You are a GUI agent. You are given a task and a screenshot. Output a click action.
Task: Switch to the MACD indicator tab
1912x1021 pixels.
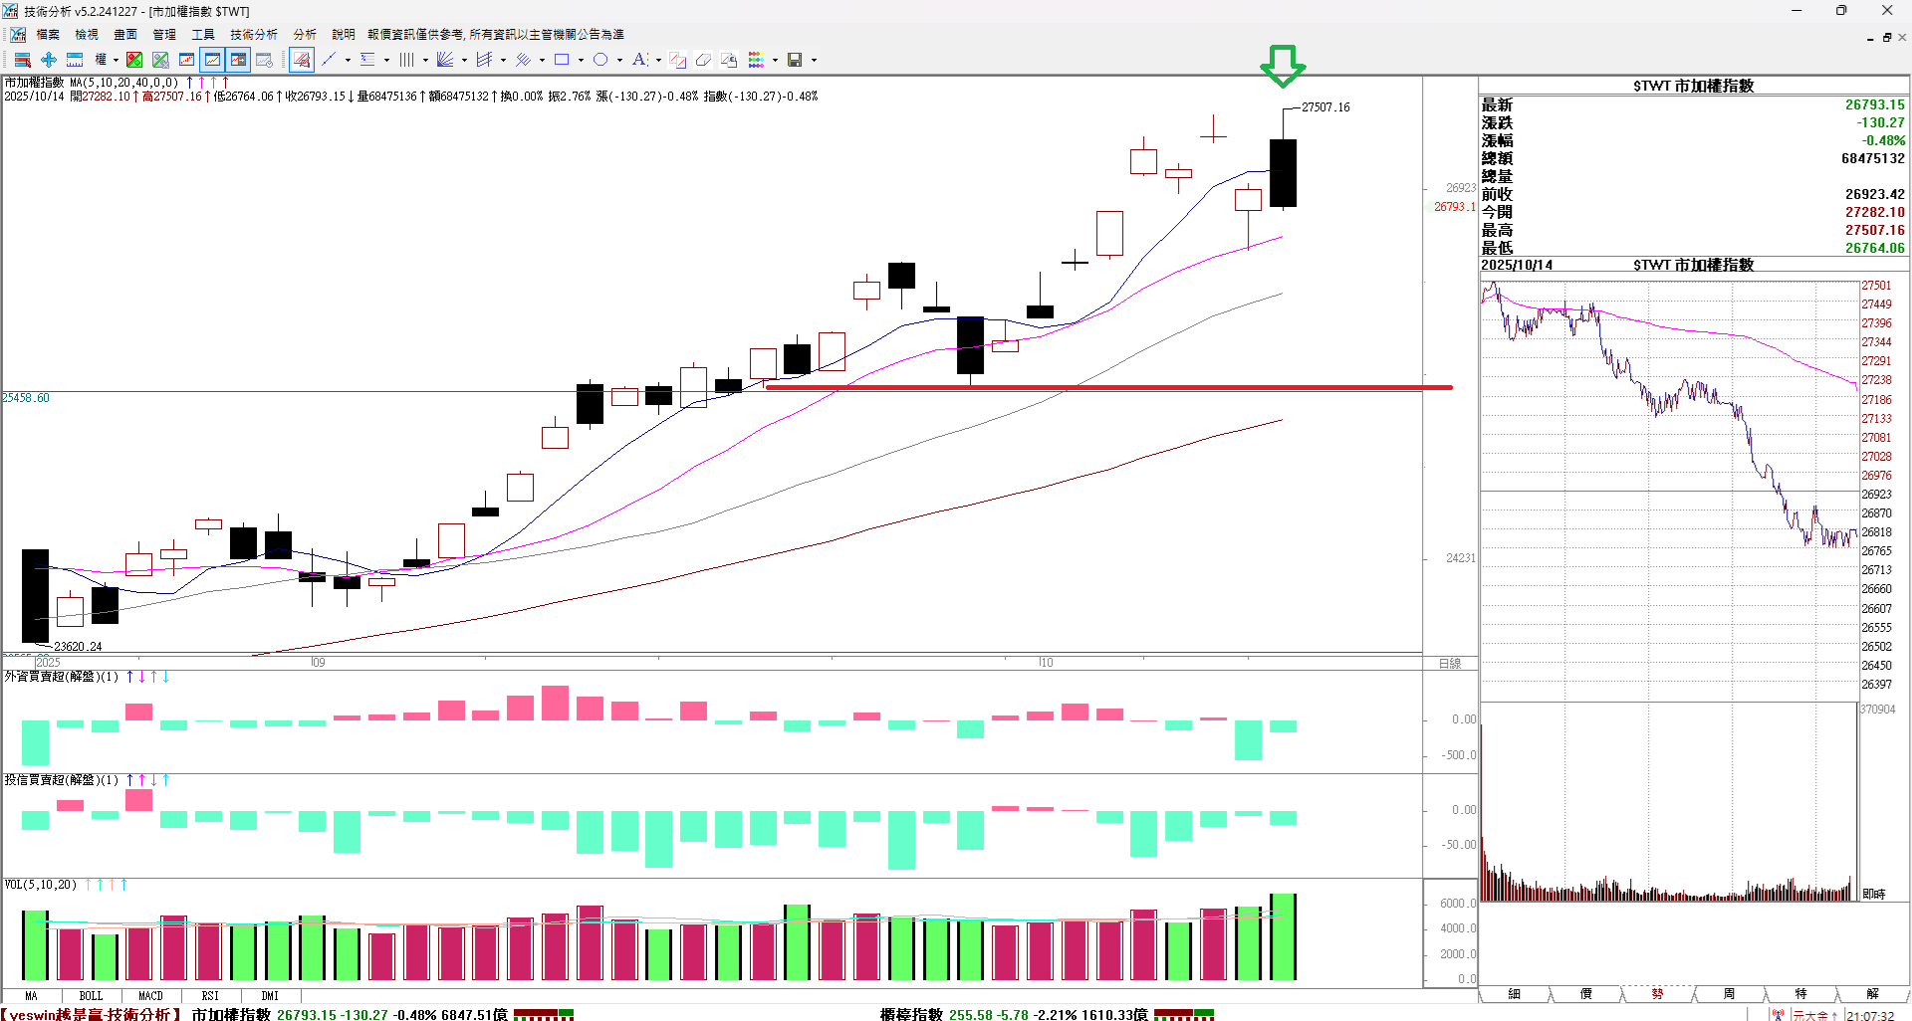click(x=150, y=995)
